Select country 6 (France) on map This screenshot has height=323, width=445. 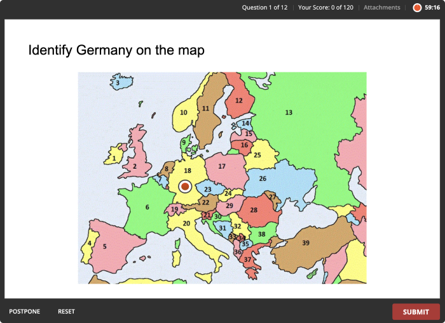click(147, 207)
